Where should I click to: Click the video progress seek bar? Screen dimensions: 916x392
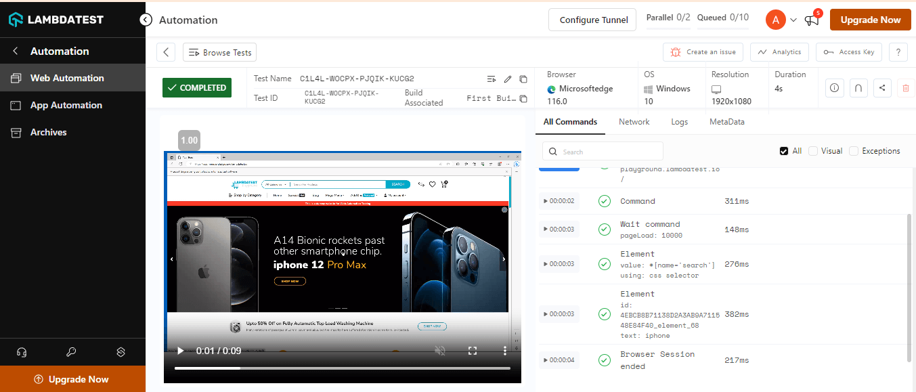pos(342,368)
